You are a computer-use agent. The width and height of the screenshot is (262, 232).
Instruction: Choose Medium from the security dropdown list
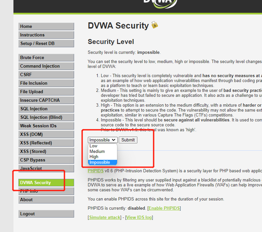pyautogui.click(x=102, y=151)
